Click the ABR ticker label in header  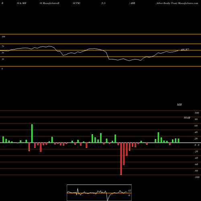(x=133, y=3)
